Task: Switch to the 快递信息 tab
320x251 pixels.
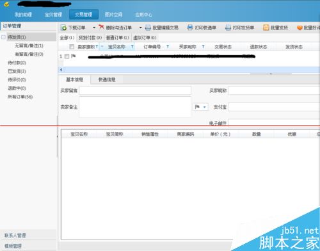Action: click(107, 80)
